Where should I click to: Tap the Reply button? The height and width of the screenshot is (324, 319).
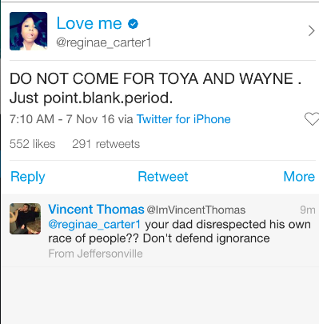[28, 177]
